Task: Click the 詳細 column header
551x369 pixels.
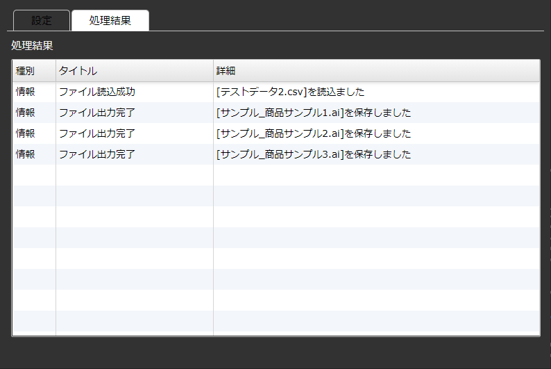Action: coord(376,71)
